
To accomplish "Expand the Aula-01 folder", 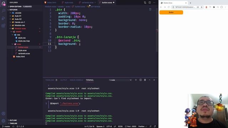I will 18,16.
